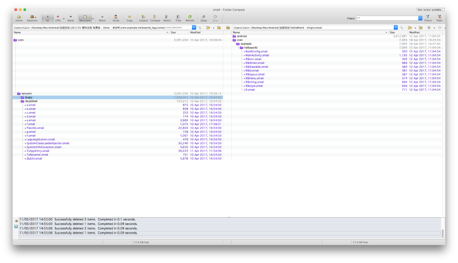Swap left and right sides

point(204,18)
